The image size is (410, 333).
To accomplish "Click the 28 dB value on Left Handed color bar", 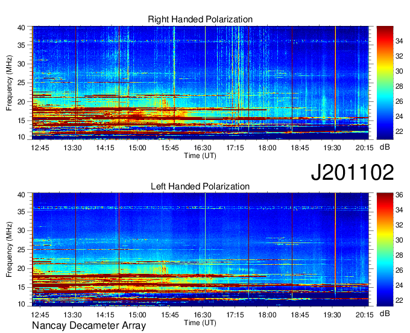I will click(x=399, y=255).
